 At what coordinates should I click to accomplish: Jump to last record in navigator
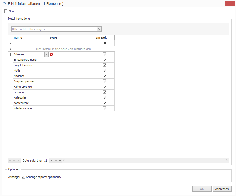click(x=60, y=161)
